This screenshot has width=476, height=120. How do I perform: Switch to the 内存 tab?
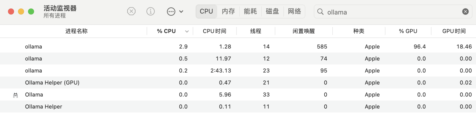228,11
